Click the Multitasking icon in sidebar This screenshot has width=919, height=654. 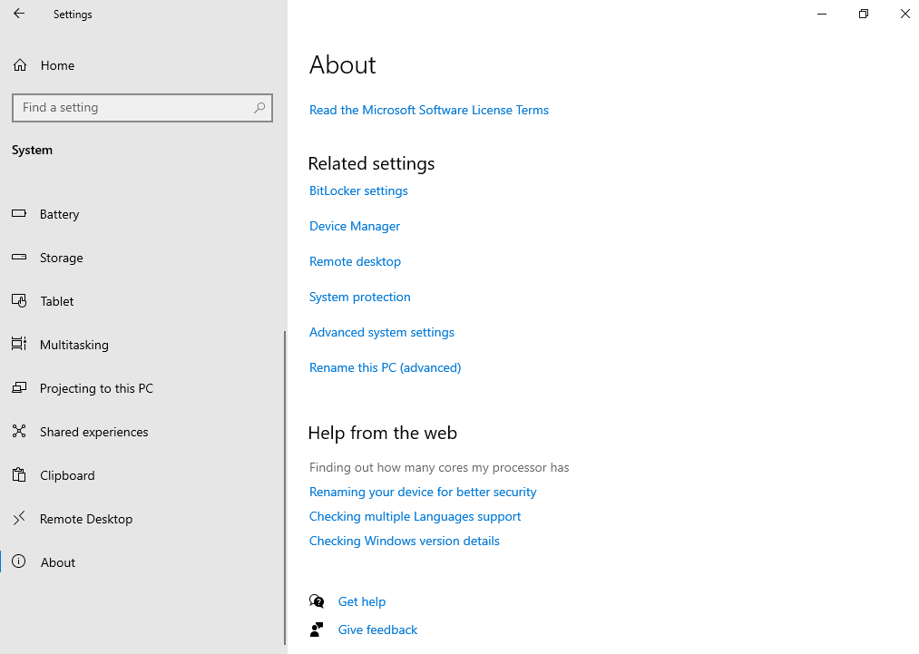[x=19, y=345]
